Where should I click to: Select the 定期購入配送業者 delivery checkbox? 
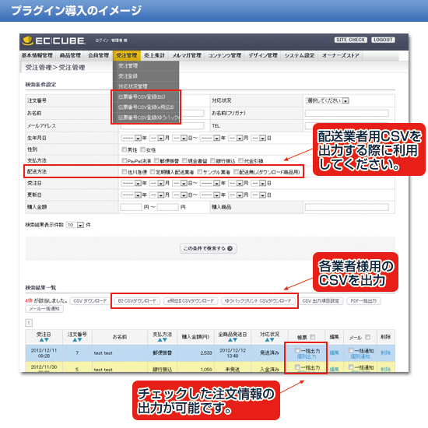(x=153, y=172)
